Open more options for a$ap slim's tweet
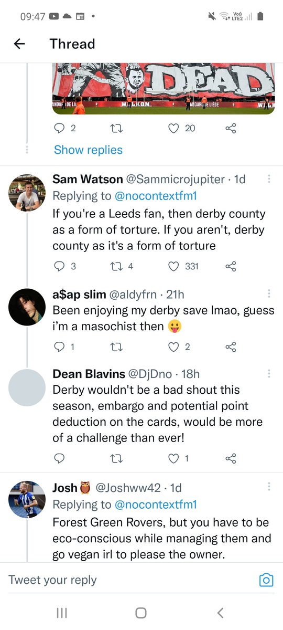 [269, 293]
